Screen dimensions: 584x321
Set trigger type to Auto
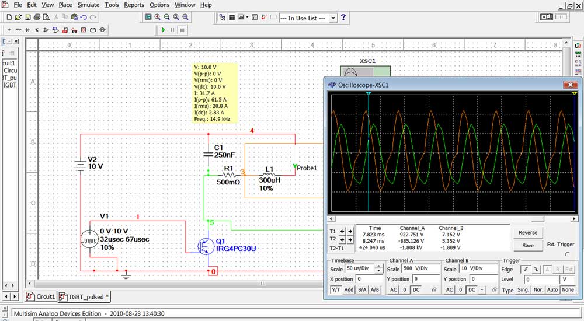[x=552, y=290]
